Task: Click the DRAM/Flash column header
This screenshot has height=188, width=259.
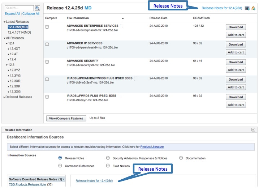Action: [201, 18]
